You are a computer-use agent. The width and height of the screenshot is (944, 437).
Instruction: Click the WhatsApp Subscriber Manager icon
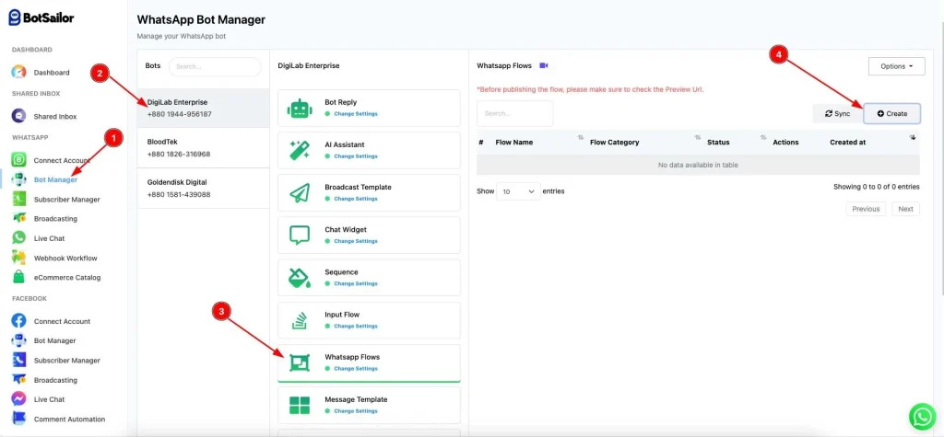click(x=18, y=199)
